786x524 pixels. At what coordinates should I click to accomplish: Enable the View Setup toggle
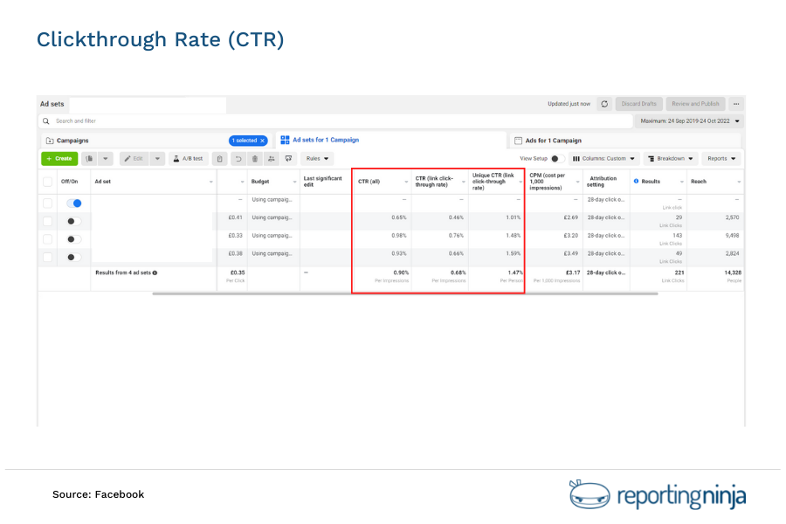pos(556,157)
